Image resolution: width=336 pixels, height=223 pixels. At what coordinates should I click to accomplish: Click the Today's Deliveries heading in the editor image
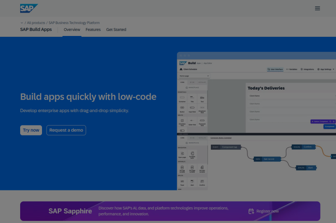coord(266,88)
